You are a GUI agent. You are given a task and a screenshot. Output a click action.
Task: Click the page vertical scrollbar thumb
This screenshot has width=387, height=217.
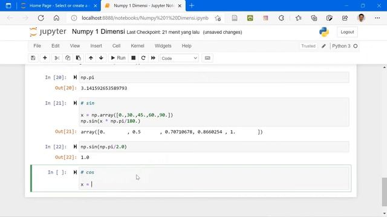[385, 192]
